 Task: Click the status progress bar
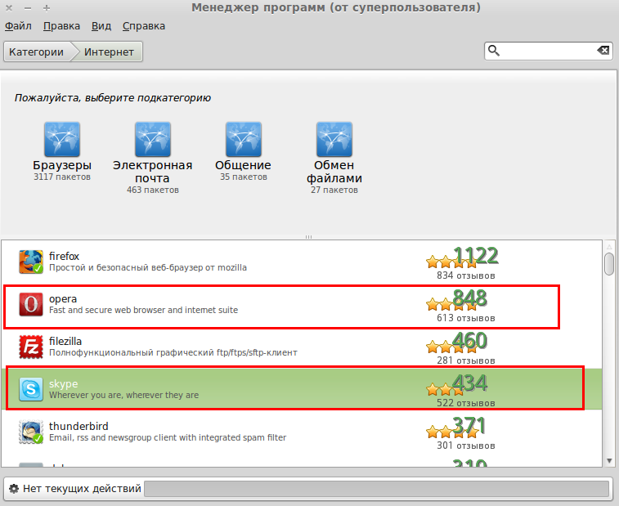(377, 489)
